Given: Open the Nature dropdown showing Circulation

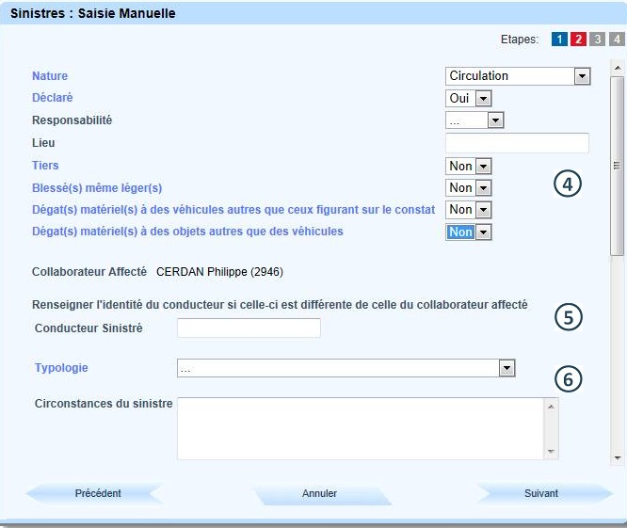Looking at the screenshot, I should (x=518, y=76).
